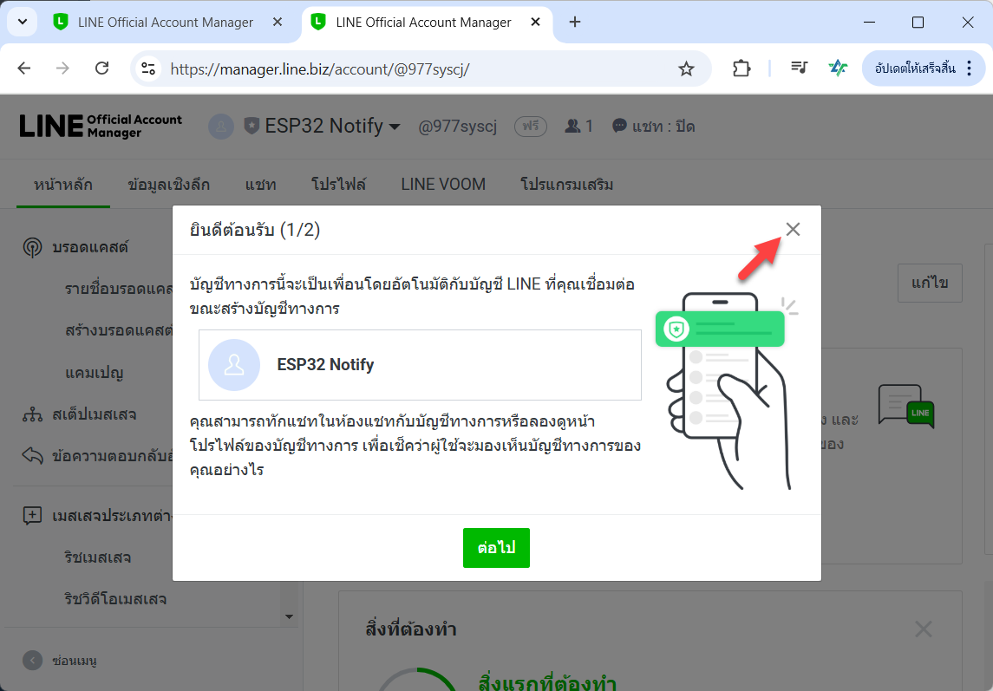This screenshot has width=993, height=691.
Task: Open ริชวิดีโอเมสเสจ in sidebar
Action: tap(115, 599)
